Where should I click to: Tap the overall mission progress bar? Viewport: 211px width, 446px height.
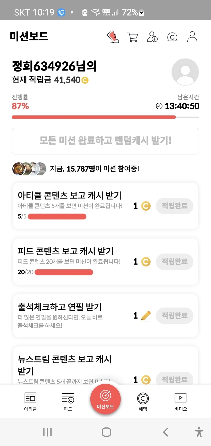(x=105, y=117)
